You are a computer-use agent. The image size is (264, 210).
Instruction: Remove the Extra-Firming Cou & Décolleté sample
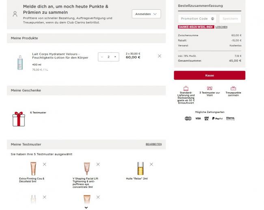point(44,164)
